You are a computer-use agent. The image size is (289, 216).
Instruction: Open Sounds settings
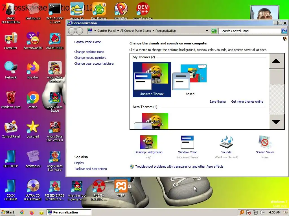pos(226,147)
